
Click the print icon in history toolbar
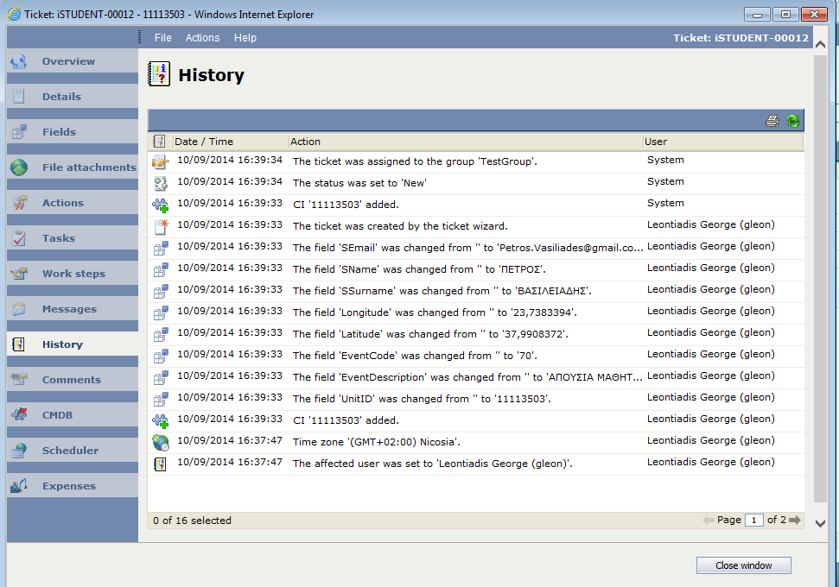pos(772,121)
